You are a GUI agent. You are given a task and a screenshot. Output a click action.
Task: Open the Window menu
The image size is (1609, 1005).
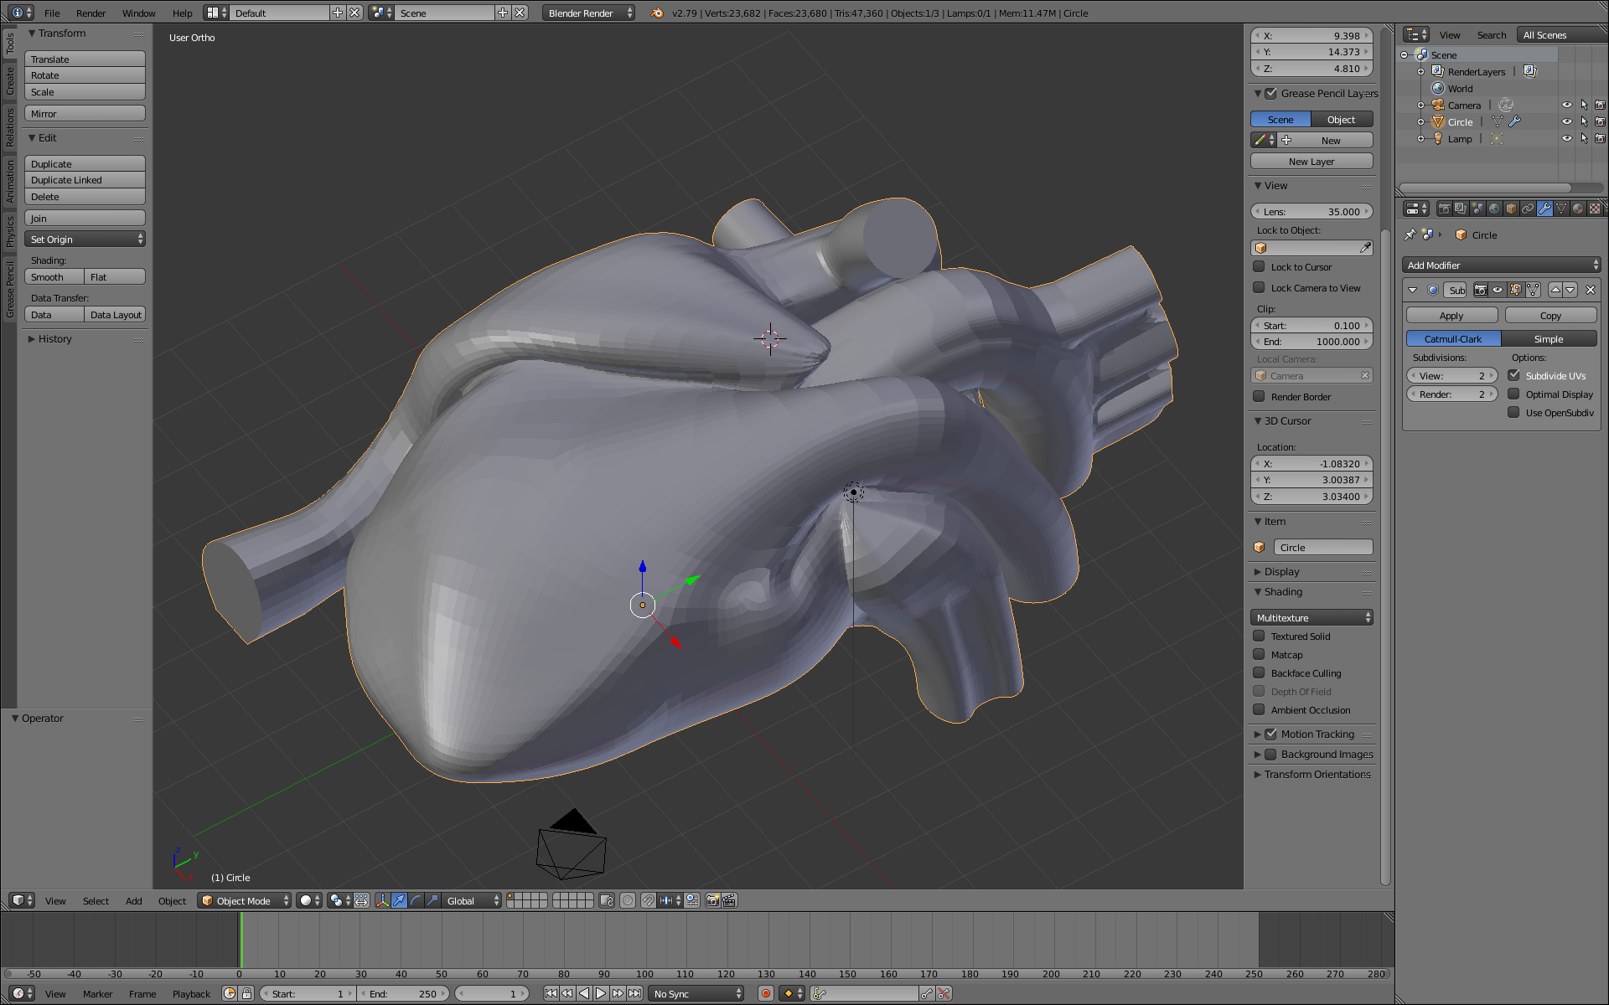[x=139, y=13]
